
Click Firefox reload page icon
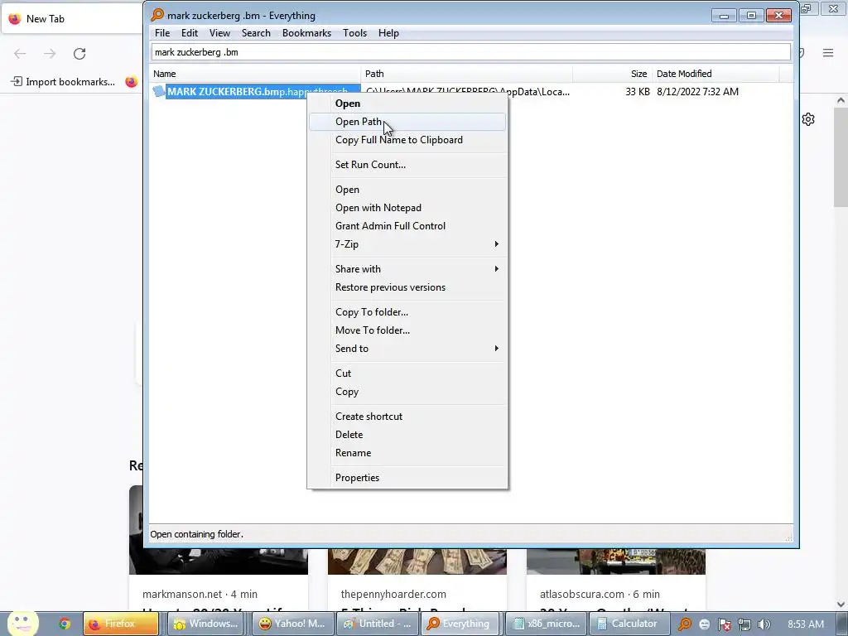coord(79,54)
